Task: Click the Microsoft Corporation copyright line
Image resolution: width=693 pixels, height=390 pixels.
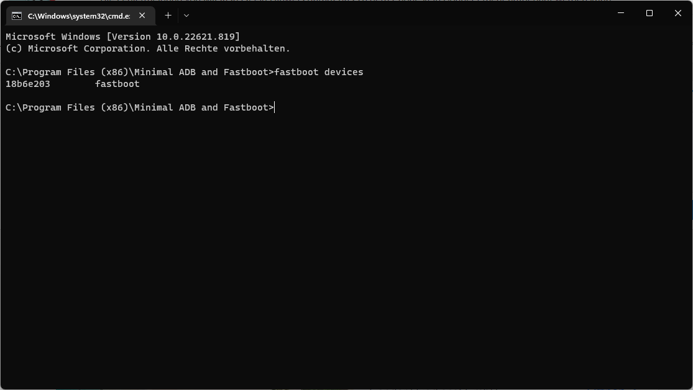Action: click(x=148, y=48)
